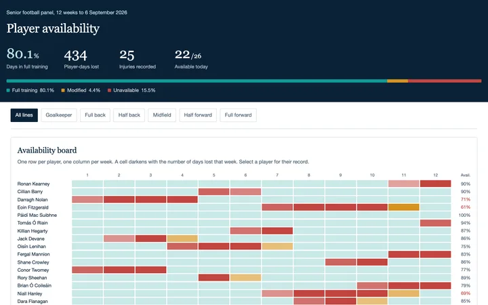Select player Eoin Fitzgerald
Image resolution: width=488 pixels, height=305 pixels.
33,207
